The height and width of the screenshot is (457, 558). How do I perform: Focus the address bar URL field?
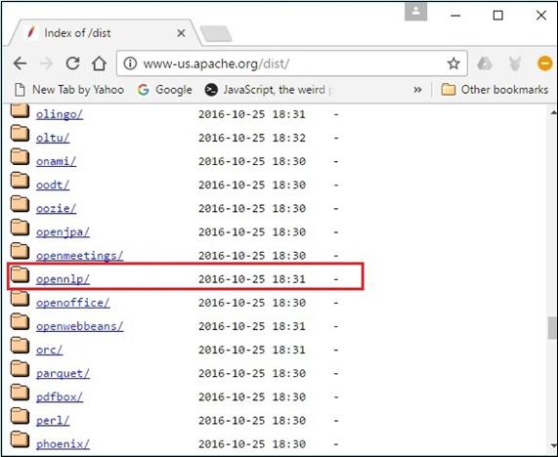(x=292, y=63)
